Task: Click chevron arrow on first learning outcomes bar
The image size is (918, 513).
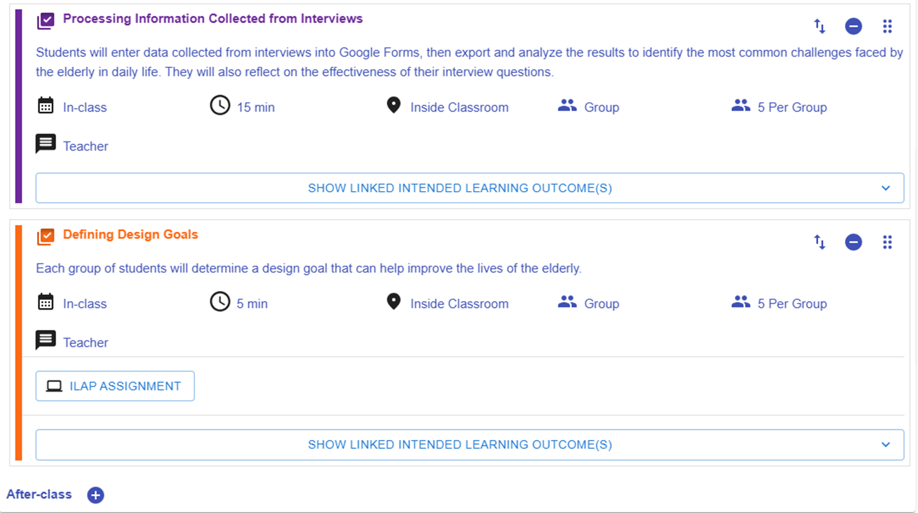Action: (885, 188)
